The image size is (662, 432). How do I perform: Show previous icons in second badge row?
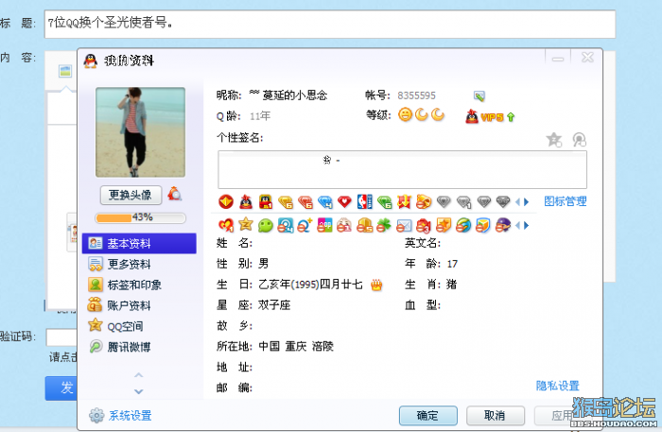click(x=517, y=226)
